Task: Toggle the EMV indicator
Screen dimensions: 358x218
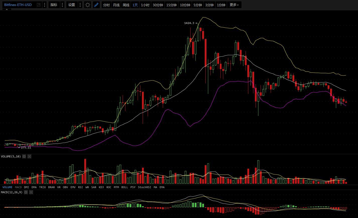Action: pyautogui.click(x=73, y=187)
